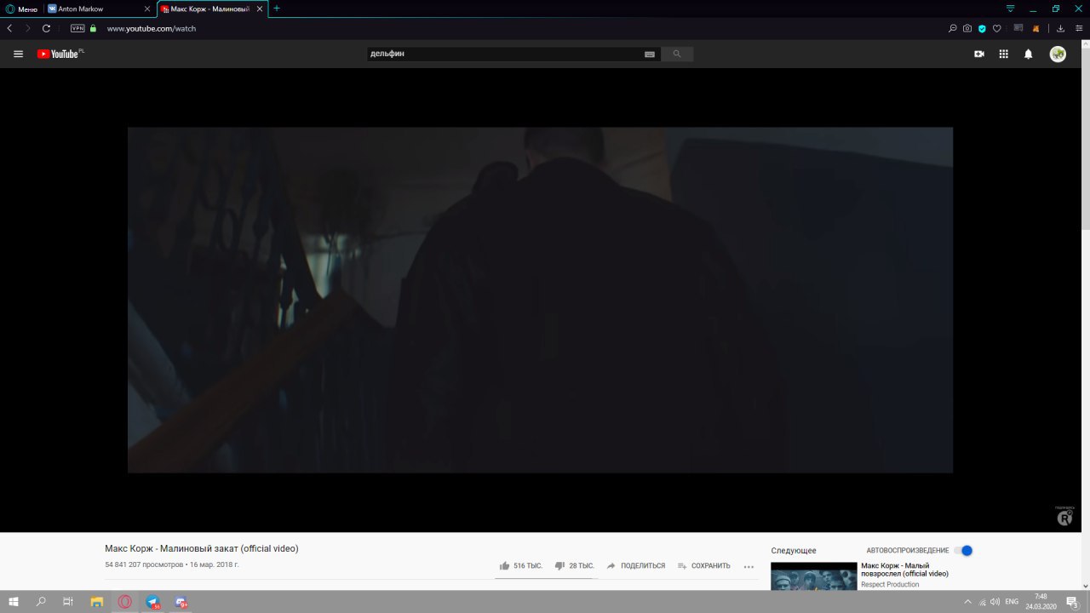Image resolution: width=1090 pixels, height=613 pixels.
Task: Select the Макс Корж - Малиновый tab
Action: click(213, 9)
